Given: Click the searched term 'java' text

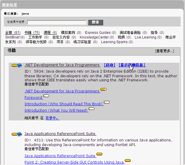Looking at the screenshot, I should point(25,14).
